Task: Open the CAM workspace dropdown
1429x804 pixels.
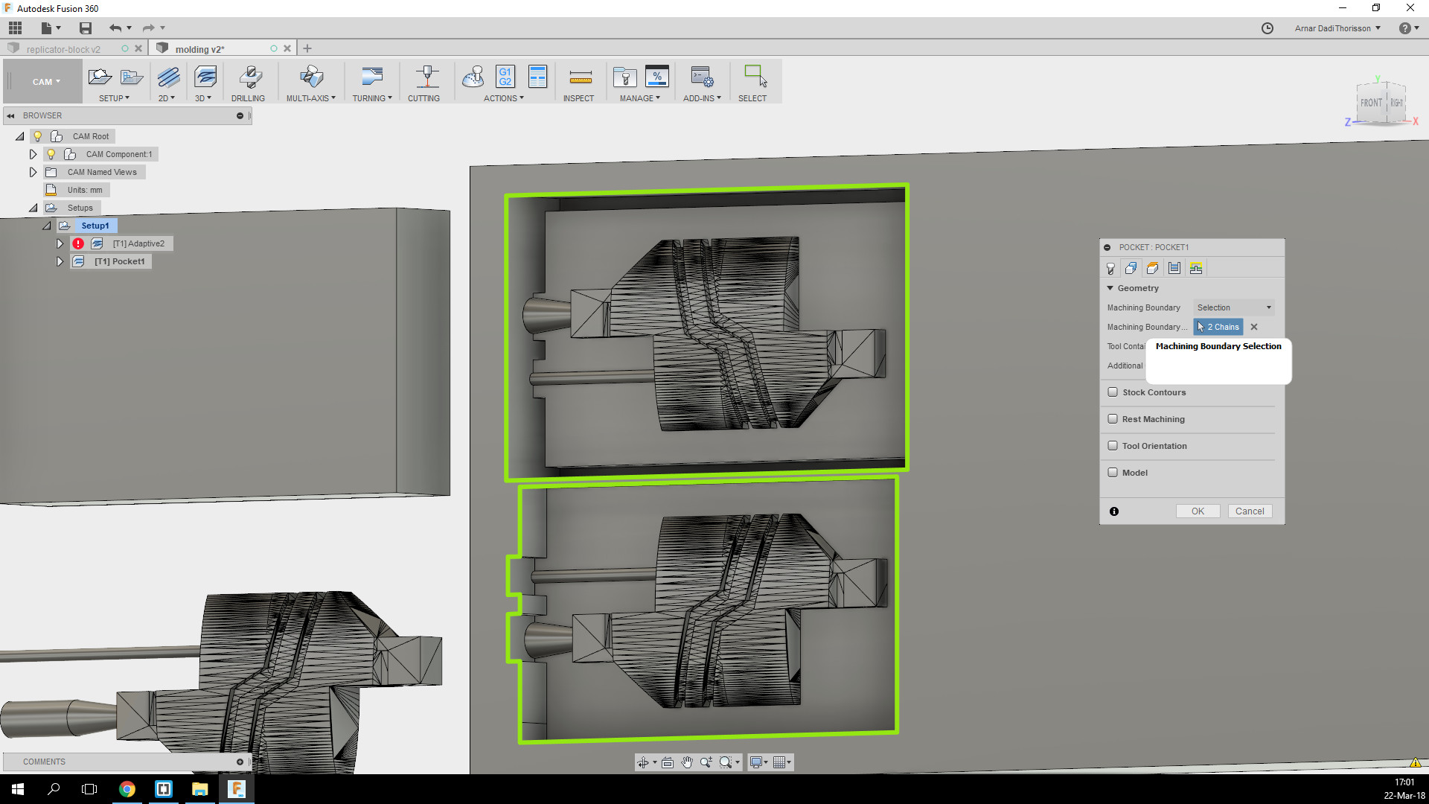Action: pyautogui.click(x=45, y=82)
